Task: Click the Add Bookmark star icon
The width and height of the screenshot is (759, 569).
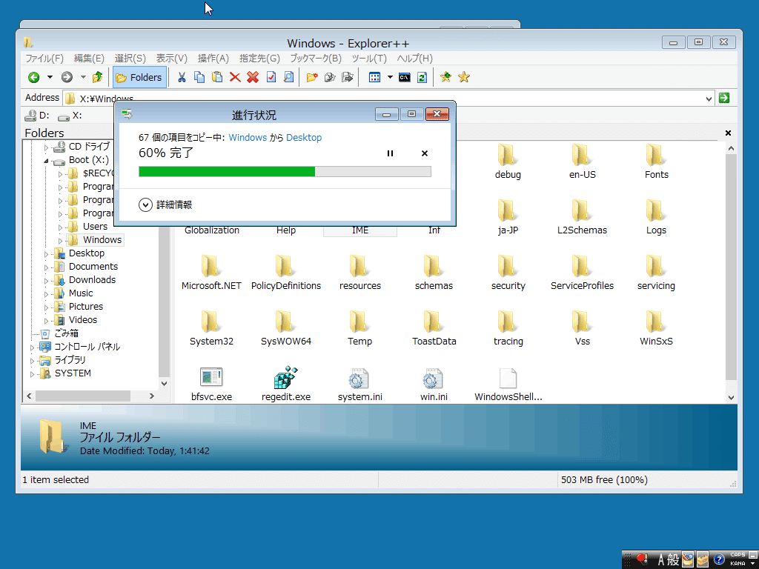Action: (445, 77)
